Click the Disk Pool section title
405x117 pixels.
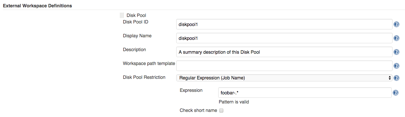coord(136,15)
